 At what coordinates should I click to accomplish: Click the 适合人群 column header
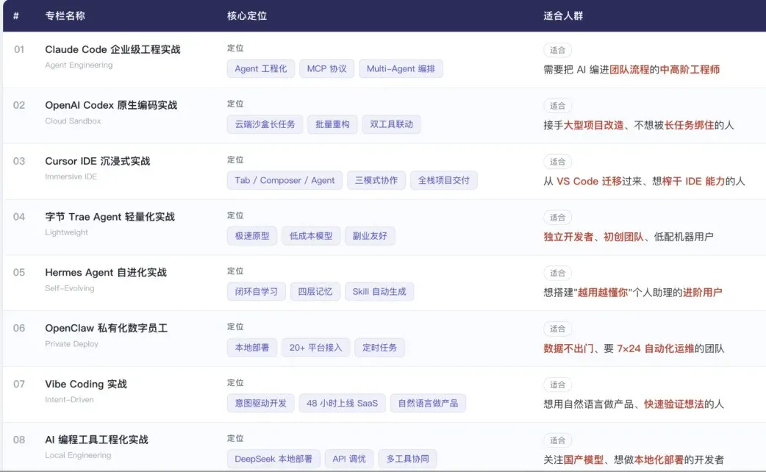coord(563,15)
